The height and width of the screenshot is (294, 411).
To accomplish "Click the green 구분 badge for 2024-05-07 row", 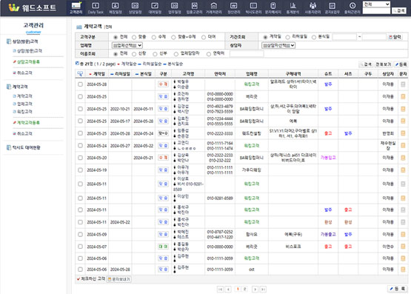I will click(x=163, y=247).
